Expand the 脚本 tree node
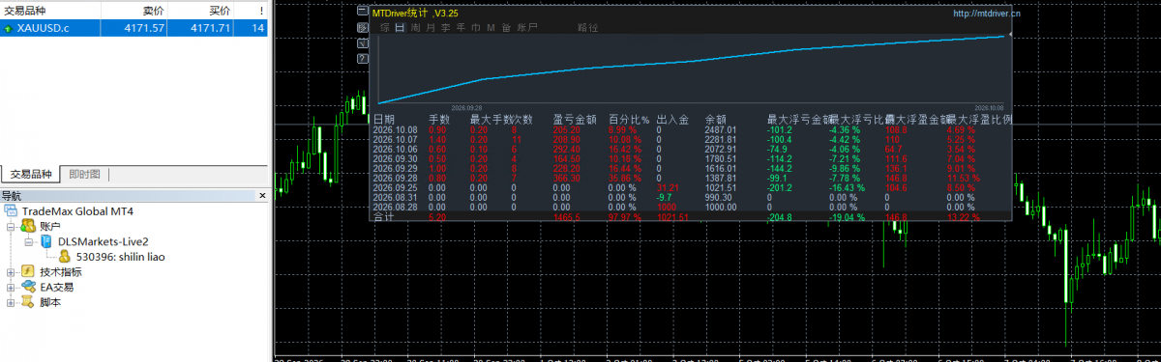 tap(11, 303)
